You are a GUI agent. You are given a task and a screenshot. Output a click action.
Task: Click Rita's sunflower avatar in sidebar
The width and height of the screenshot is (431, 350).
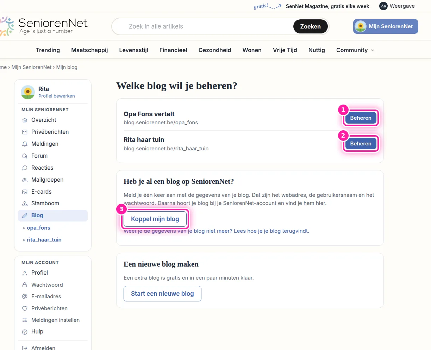28,92
